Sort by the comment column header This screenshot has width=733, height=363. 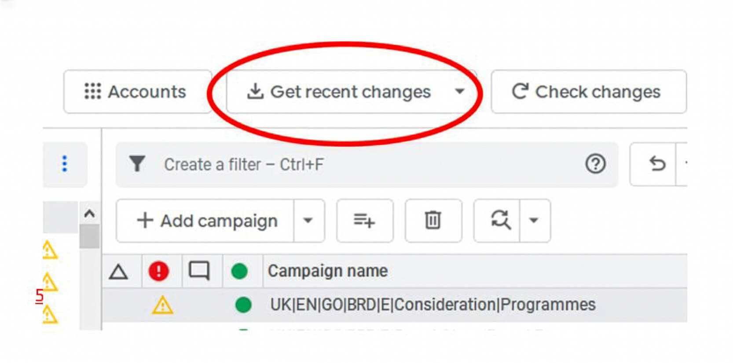pyautogui.click(x=199, y=271)
